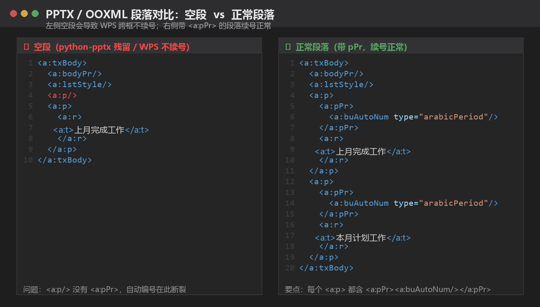Click the 上月完成工作 text line in the 正常段落 panel

tap(363, 151)
